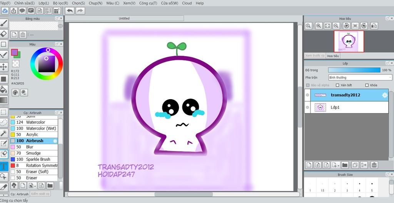Click the hue color wheel ring
The height and width of the screenshot is (203, 394).
pos(47,63)
